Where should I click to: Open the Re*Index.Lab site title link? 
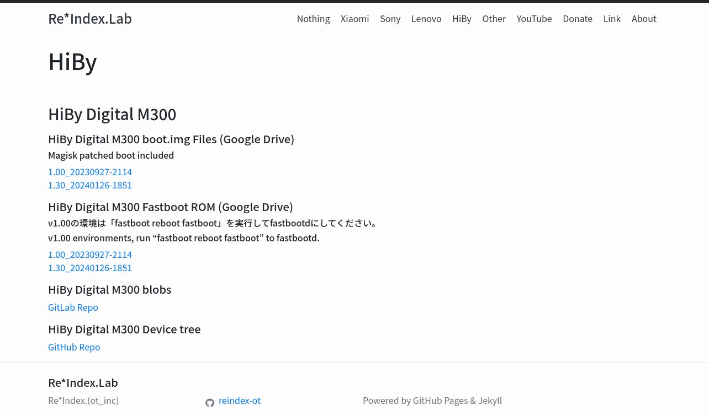point(90,19)
